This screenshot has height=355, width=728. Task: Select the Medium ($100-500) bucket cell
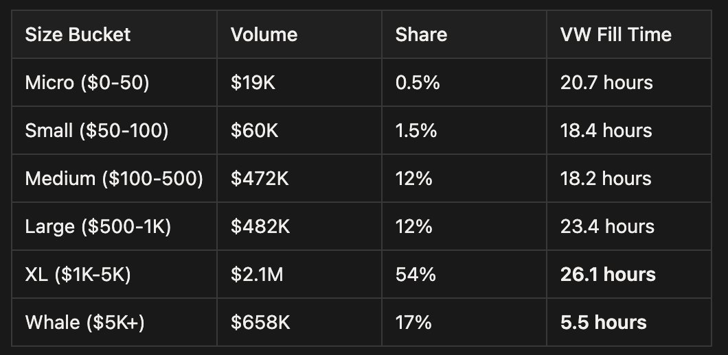(114, 179)
